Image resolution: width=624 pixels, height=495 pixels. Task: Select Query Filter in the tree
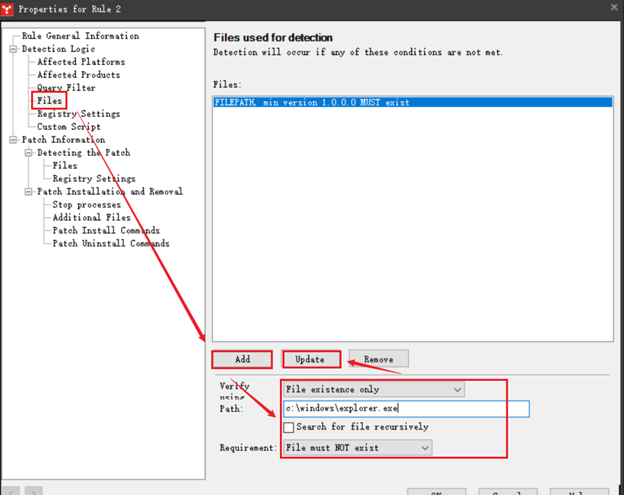coord(66,88)
